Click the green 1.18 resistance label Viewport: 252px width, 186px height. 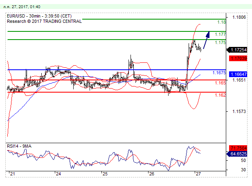pyautogui.click(x=221, y=22)
